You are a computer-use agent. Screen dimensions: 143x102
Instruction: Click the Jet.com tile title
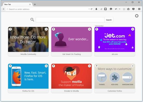pos(115,54)
